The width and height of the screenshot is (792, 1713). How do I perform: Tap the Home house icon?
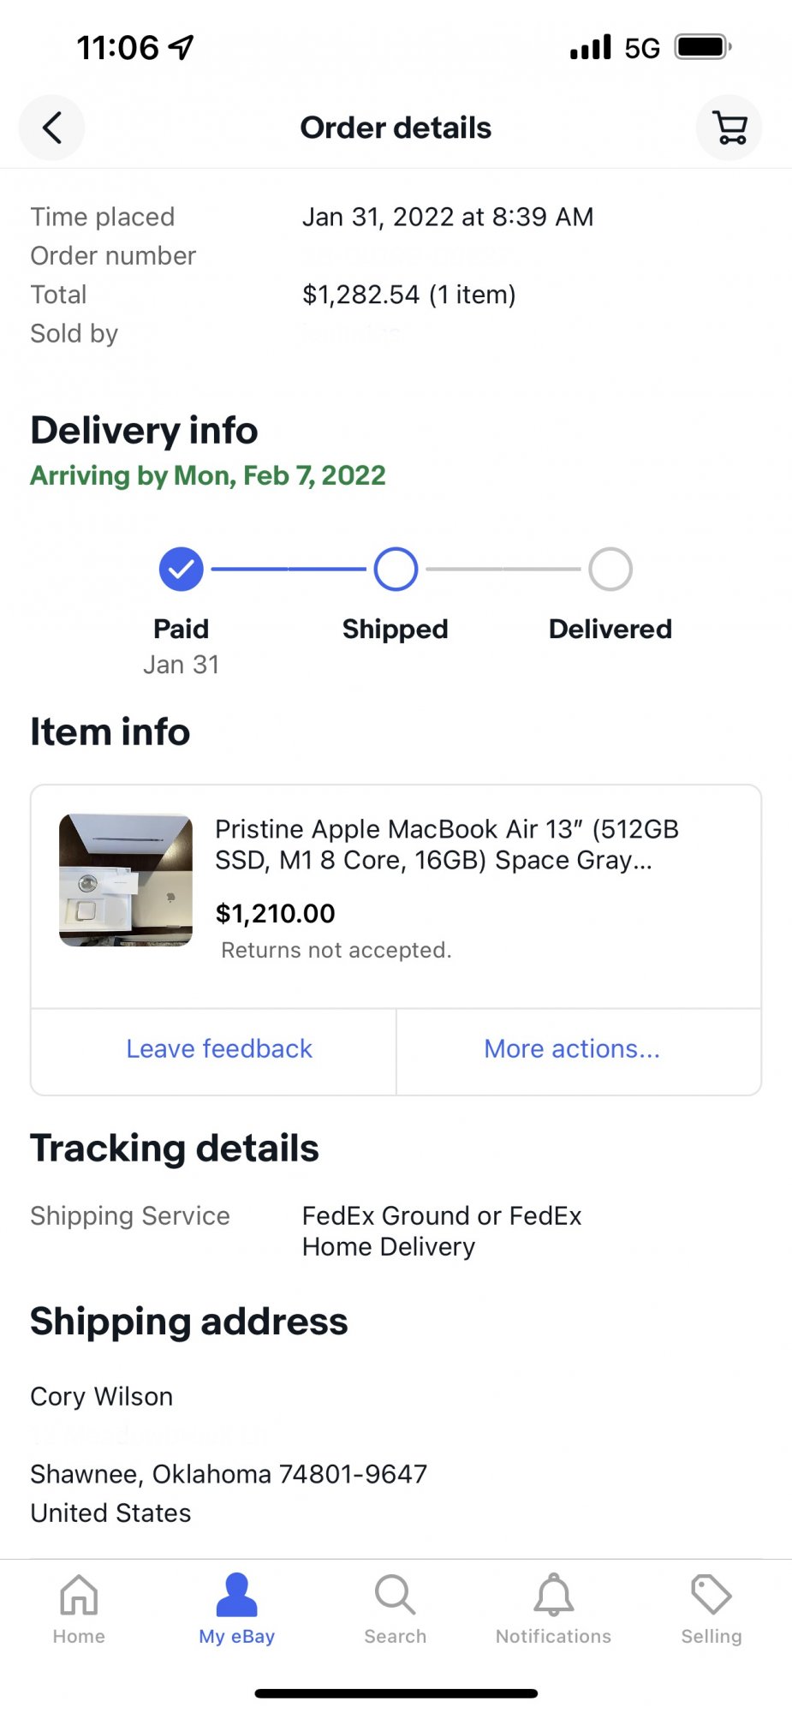click(x=79, y=1594)
